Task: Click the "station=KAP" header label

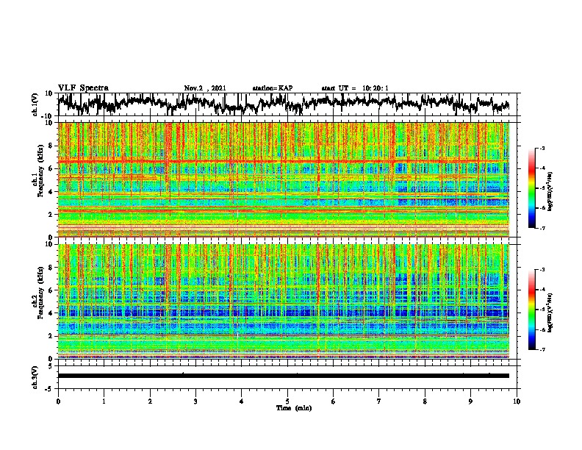Action: tap(273, 88)
